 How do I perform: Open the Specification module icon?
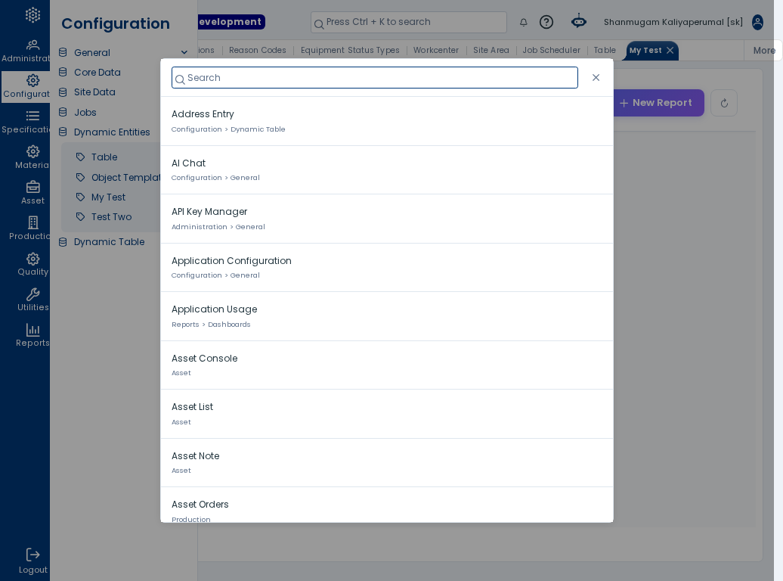[33, 116]
